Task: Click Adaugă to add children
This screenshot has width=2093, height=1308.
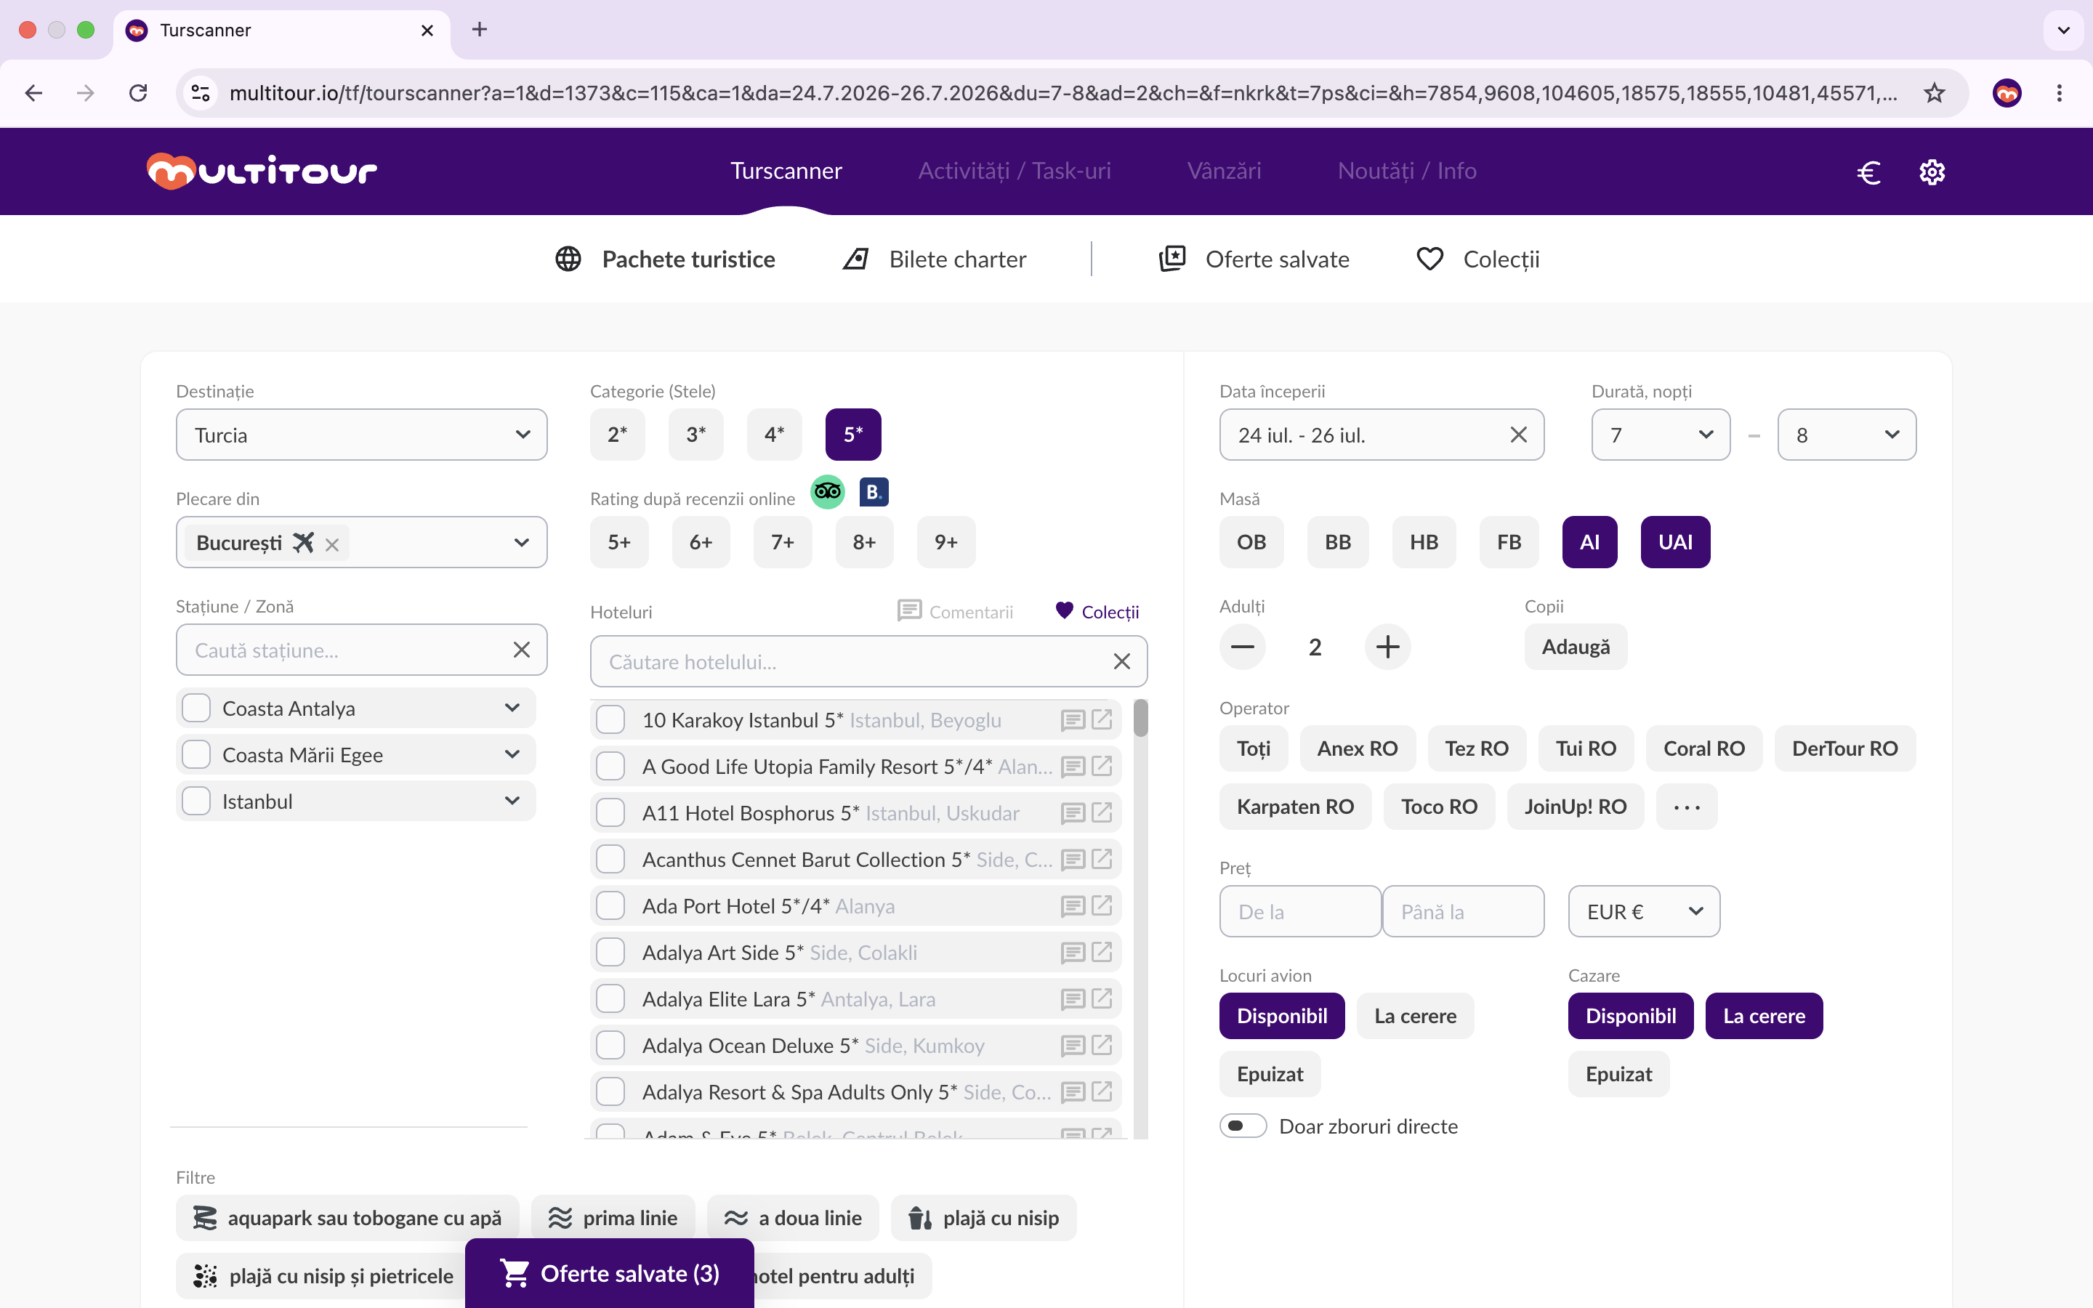Action: click(1576, 647)
